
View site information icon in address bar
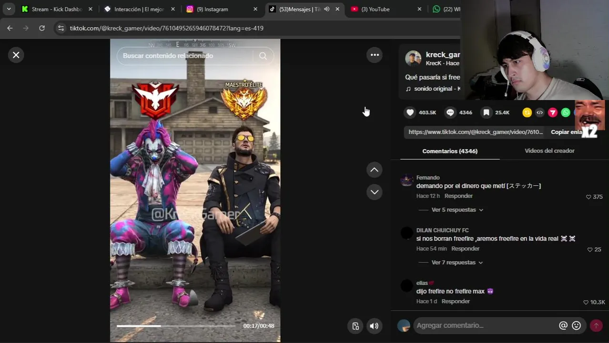61,28
